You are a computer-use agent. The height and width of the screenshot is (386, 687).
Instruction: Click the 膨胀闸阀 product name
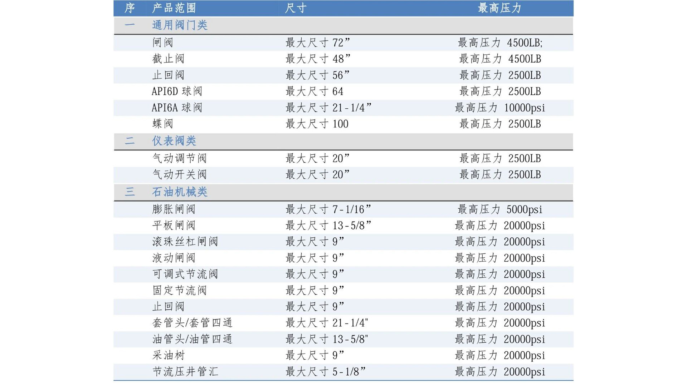point(174,209)
